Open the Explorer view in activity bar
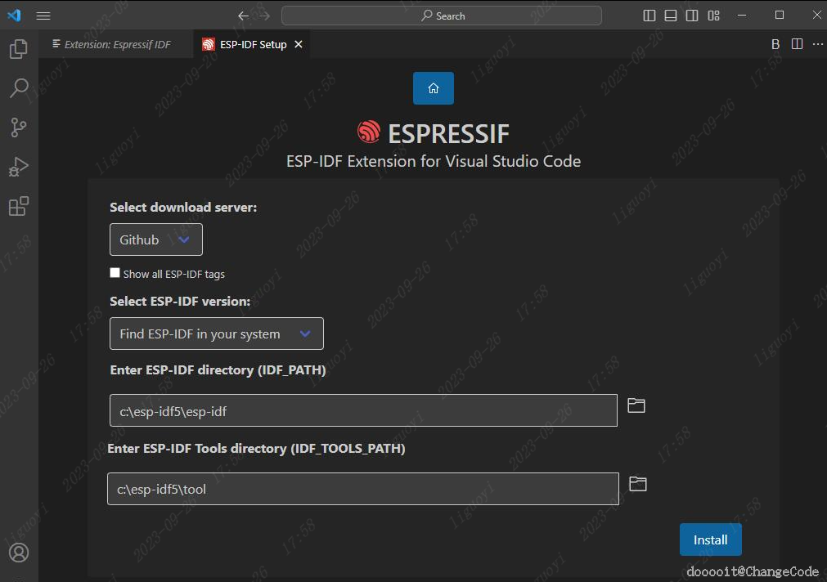 tap(19, 49)
